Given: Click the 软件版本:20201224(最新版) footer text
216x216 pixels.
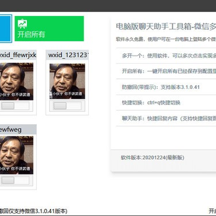Looking at the screenshot, I should [x=152, y=158].
